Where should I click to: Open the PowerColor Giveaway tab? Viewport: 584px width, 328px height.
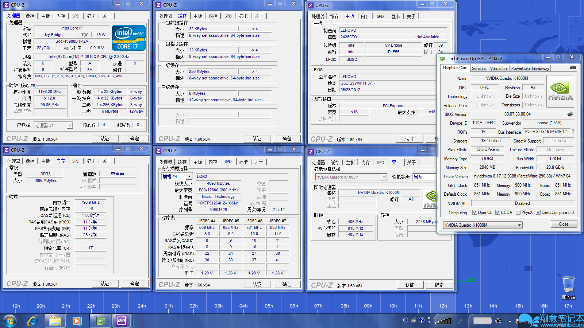pos(530,69)
